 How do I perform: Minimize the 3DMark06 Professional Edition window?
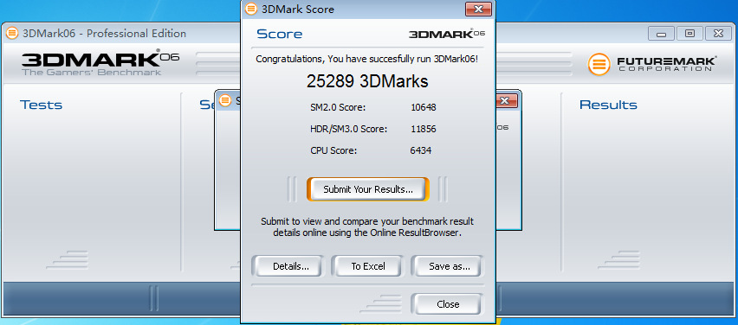[661, 34]
